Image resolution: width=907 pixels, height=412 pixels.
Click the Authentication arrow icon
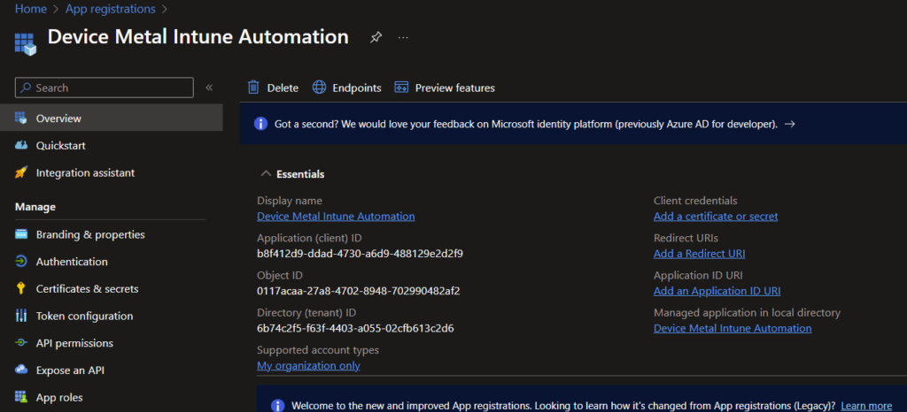(x=21, y=262)
